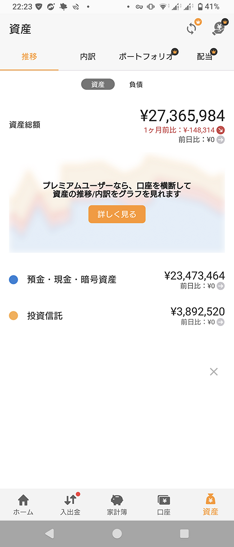This screenshot has height=547, width=234.
Task: Go to the ホーム home icon
Action: (24, 500)
